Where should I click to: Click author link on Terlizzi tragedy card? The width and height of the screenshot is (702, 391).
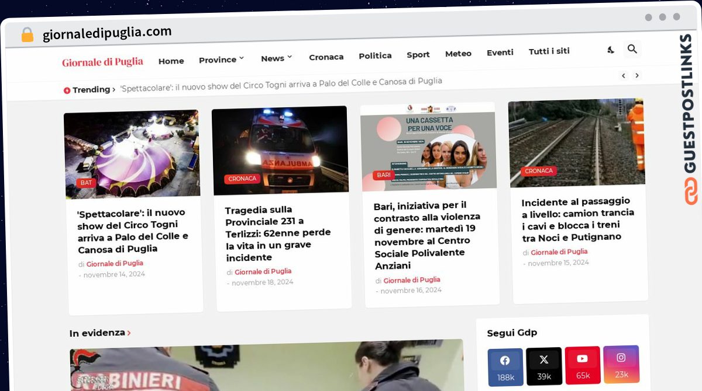click(263, 271)
